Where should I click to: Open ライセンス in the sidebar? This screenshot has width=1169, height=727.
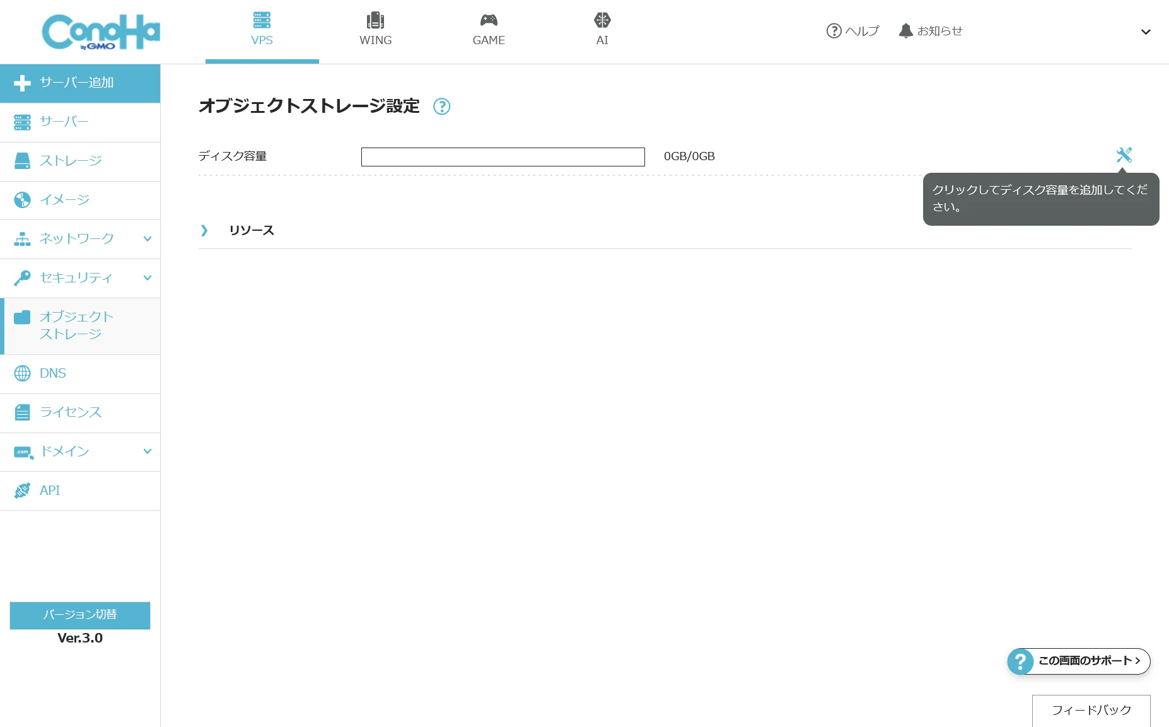click(x=80, y=413)
